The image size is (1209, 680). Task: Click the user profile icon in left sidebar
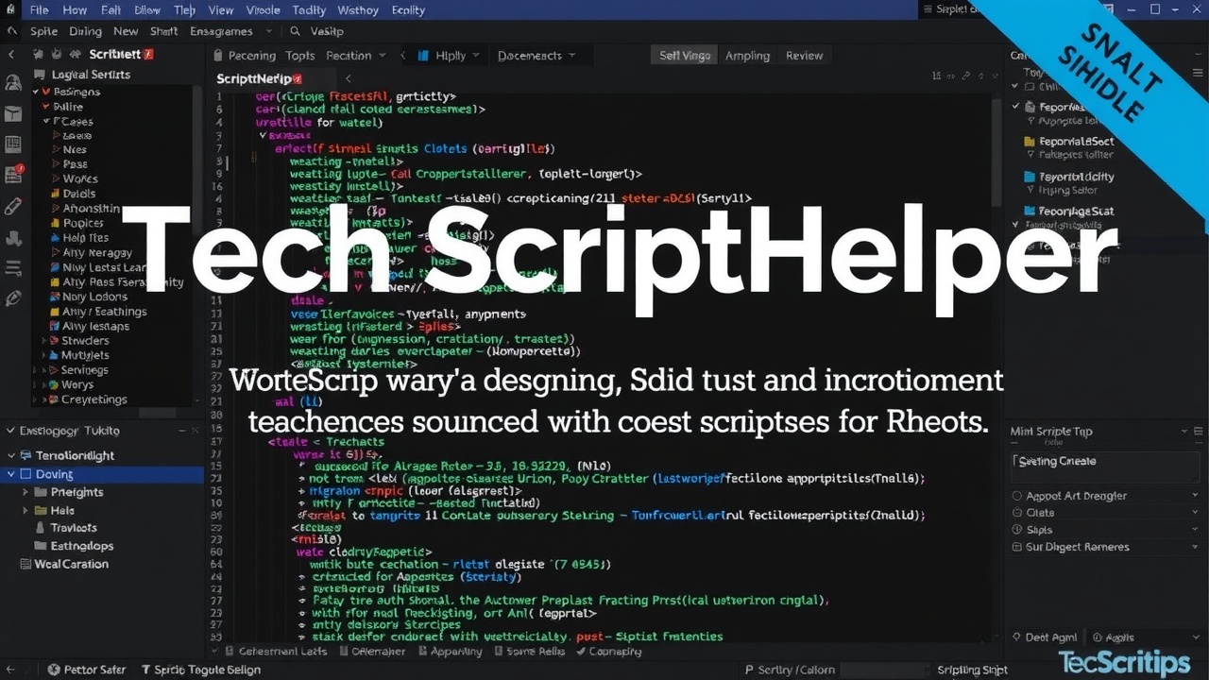coord(13,83)
